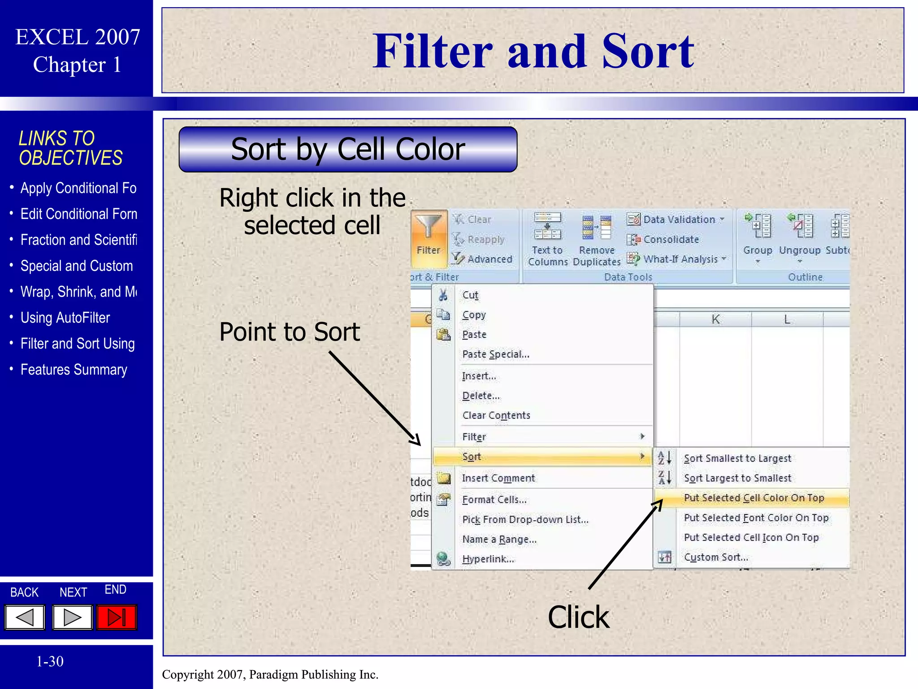918x689 pixels.
Task: Choose Put Selected Cell Color On Top
Action: [x=752, y=498]
